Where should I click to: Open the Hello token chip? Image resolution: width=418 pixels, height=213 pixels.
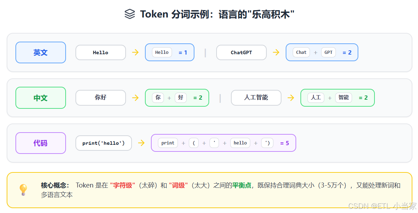[x=161, y=52]
